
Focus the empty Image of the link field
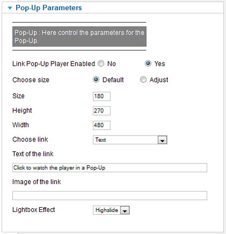[110, 196]
